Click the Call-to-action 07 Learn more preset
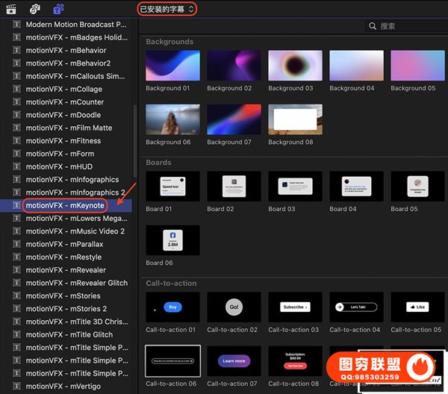The height and width of the screenshot is (394, 448). coord(234,360)
